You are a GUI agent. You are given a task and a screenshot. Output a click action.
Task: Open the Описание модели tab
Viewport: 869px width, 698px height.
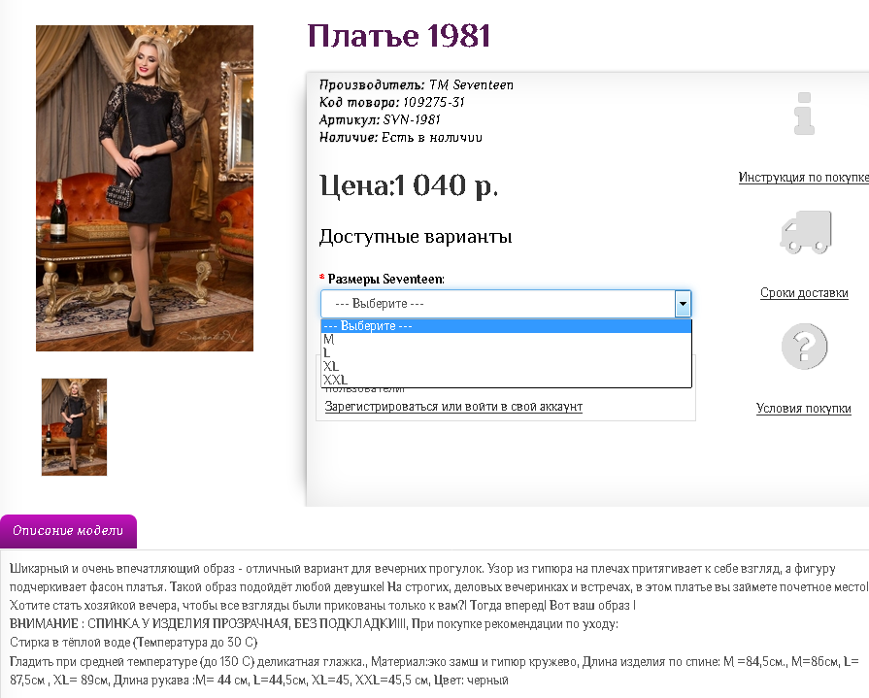pyautogui.click(x=68, y=531)
